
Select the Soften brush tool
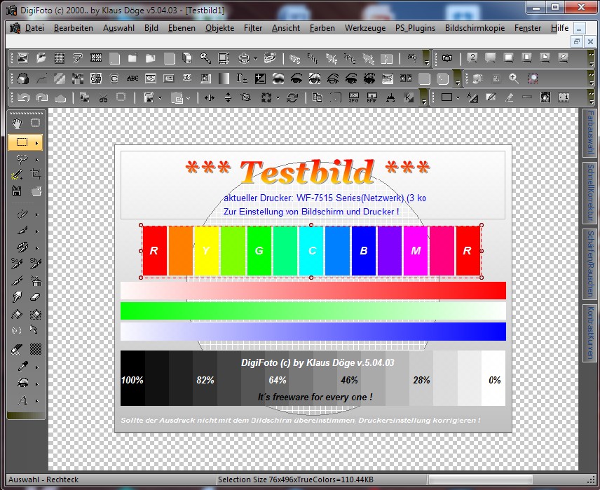point(17,263)
